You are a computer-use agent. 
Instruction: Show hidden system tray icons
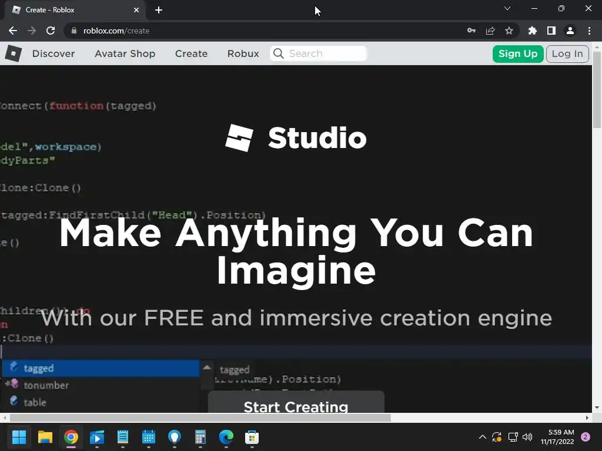[x=483, y=437]
